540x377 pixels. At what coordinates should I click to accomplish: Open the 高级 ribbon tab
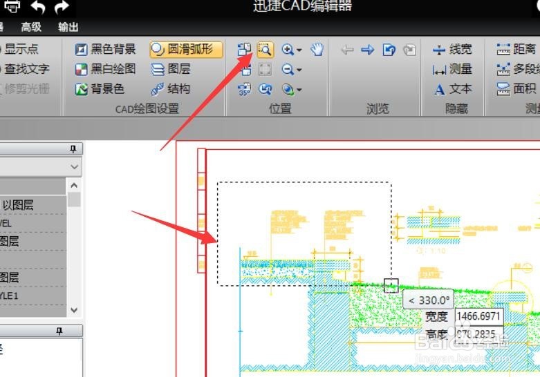click(x=31, y=27)
